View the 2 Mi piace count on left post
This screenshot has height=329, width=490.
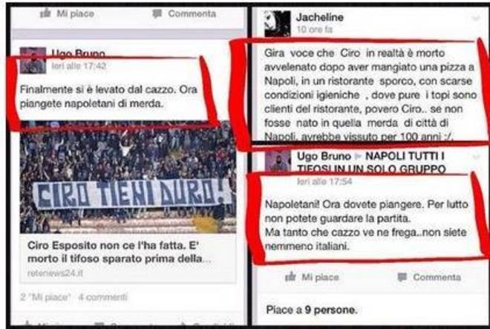click(x=45, y=297)
